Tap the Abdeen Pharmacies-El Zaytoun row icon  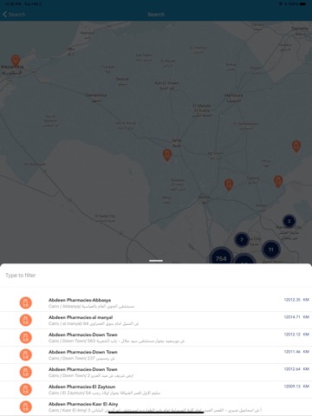(x=26, y=389)
